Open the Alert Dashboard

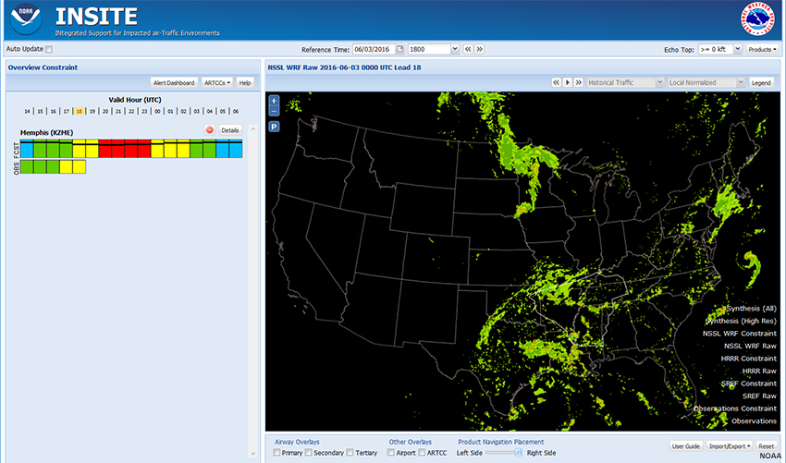(x=174, y=82)
